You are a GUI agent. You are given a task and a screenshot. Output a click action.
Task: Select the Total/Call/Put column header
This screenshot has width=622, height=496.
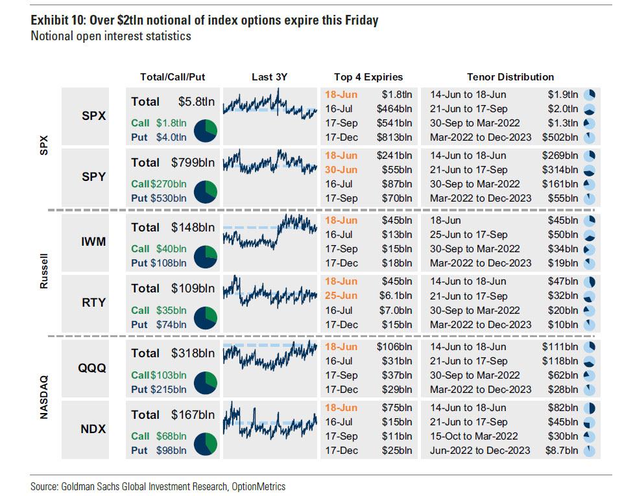click(173, 77)
